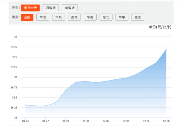This screenshot has height=129, width=181.
Task: Click the chart data point at 01-29
Action: pyautogui.click(x=66, y=90)
